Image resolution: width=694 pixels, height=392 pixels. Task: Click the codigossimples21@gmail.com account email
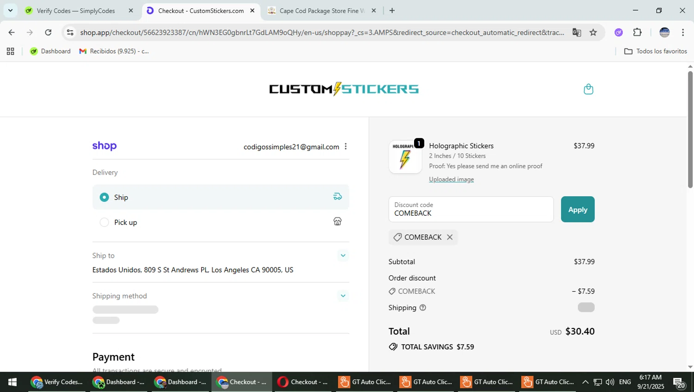click(291, 147)
